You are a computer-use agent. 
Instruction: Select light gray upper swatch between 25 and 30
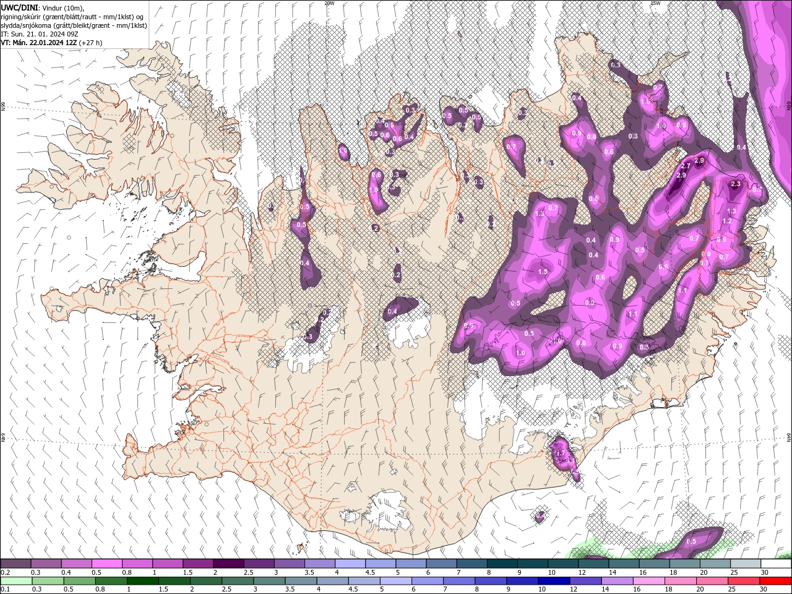pos(745,564)
